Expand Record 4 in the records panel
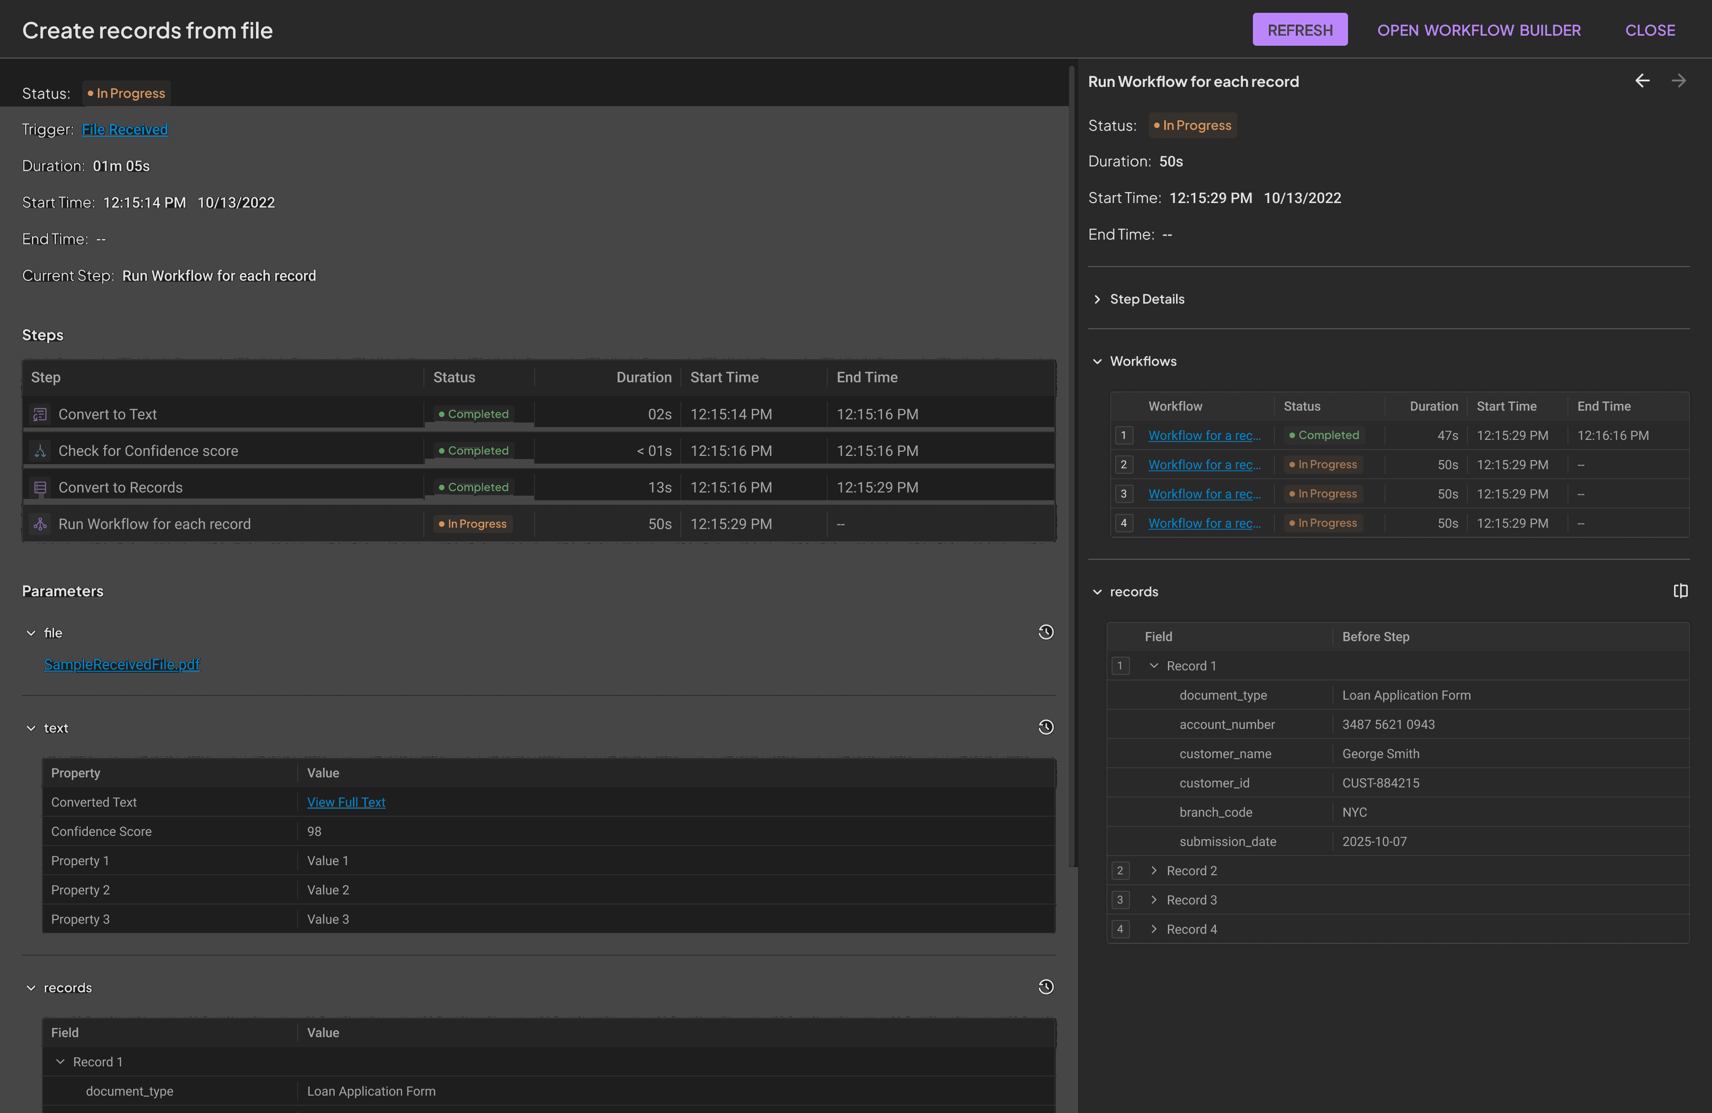Screen dimensions: 1712x1113 [1155, 929]
